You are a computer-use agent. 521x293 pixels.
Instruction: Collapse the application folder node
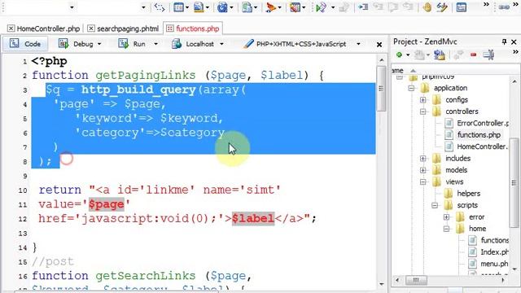[x=411, y=88]
